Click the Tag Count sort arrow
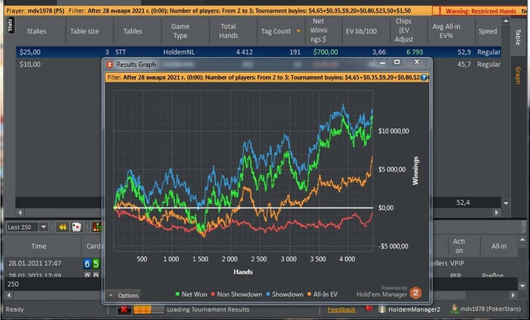Image resolution: width=530 pixels, height=320 pixels. pyautogui.click(x=298, y=31)
